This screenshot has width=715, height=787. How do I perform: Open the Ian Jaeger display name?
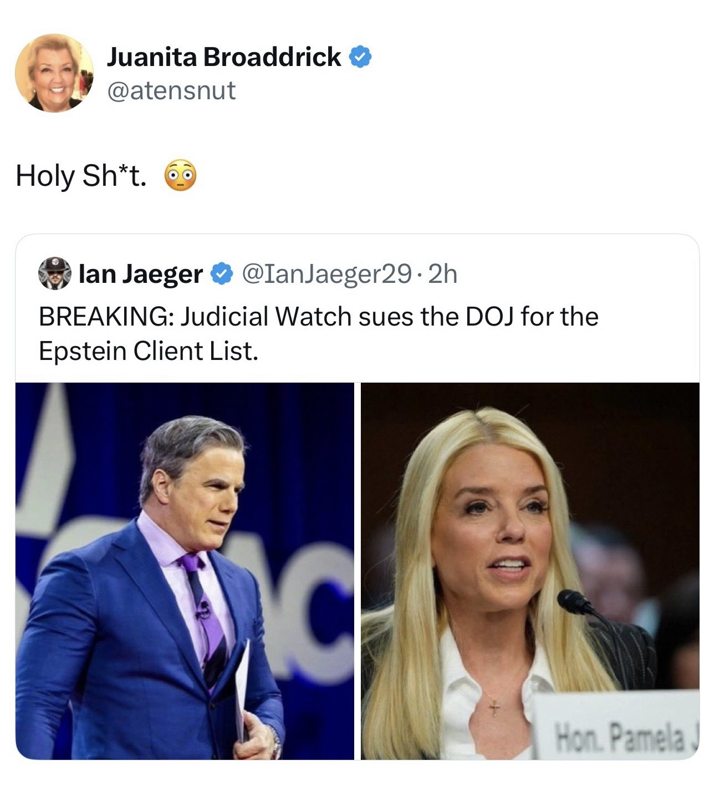pos(141,273)
